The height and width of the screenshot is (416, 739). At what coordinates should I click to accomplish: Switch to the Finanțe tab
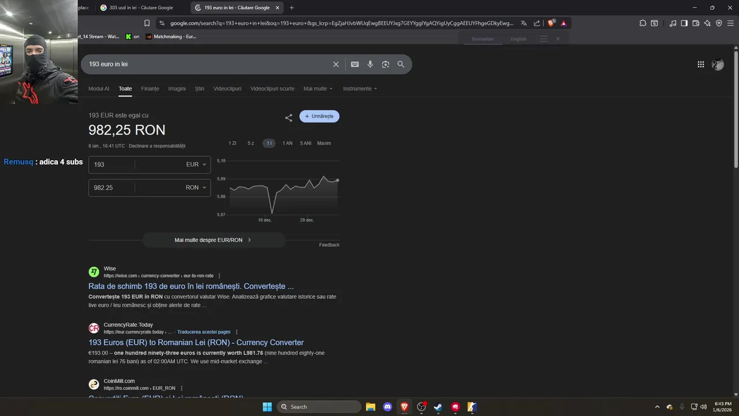pos(150,88)
